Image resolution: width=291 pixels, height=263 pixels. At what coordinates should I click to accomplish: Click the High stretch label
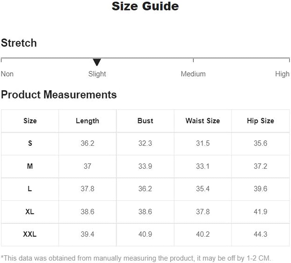(282, 74)
